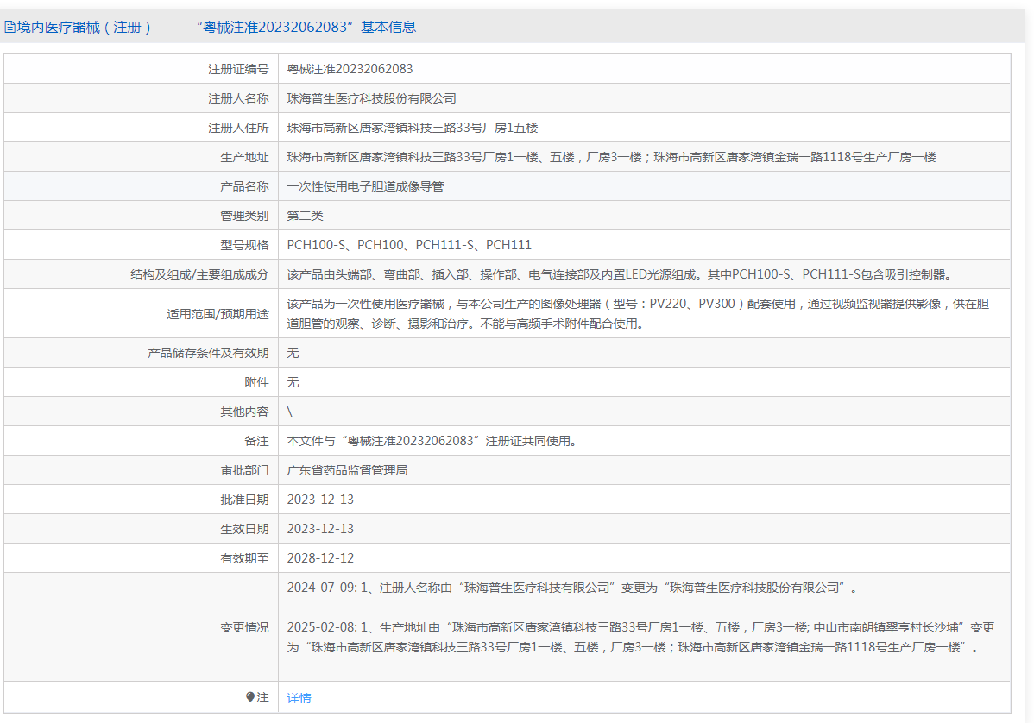Select the 注册人名称 label
1034x723 pixels.
(238, 98)
